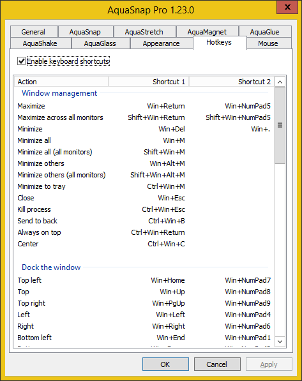Select the AquaGlue tab

(265, 32)
